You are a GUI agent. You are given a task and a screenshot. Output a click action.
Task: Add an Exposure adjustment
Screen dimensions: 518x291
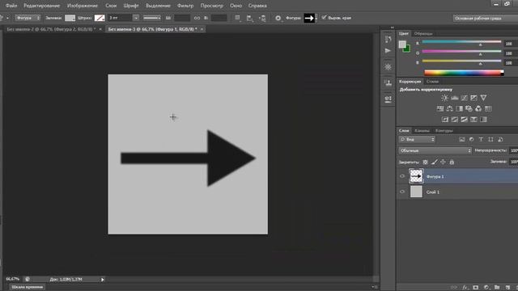click(473, 98)
